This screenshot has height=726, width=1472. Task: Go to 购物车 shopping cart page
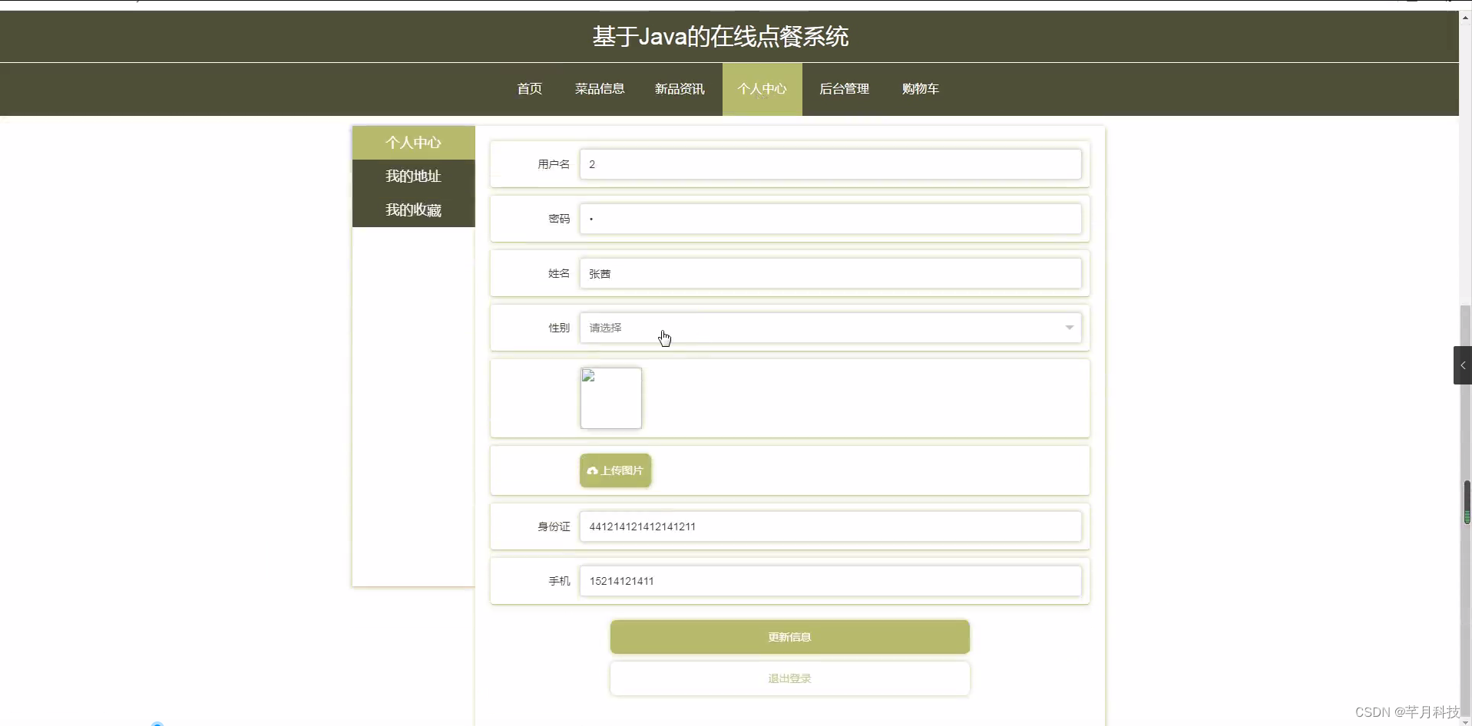click(920, 89)
